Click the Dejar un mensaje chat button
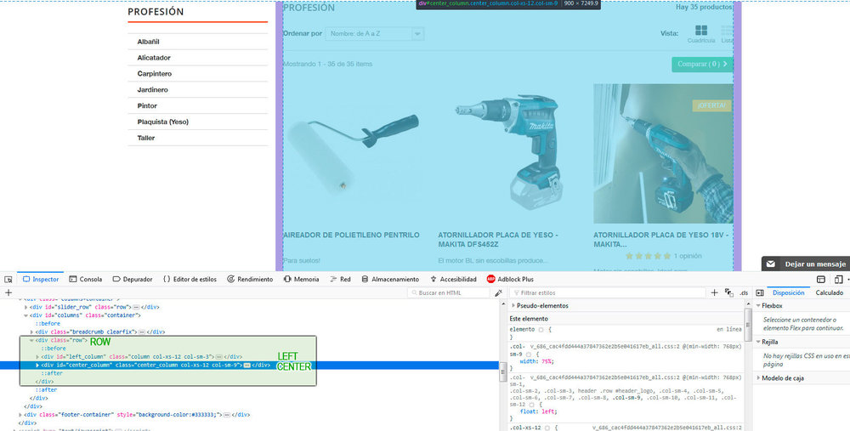Viewport: 850px width, 431px height. 806,264
